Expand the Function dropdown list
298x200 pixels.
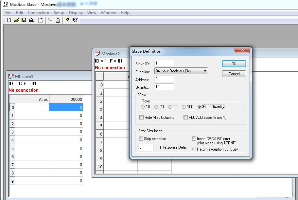pyautogui.click(x=205, y=71)
